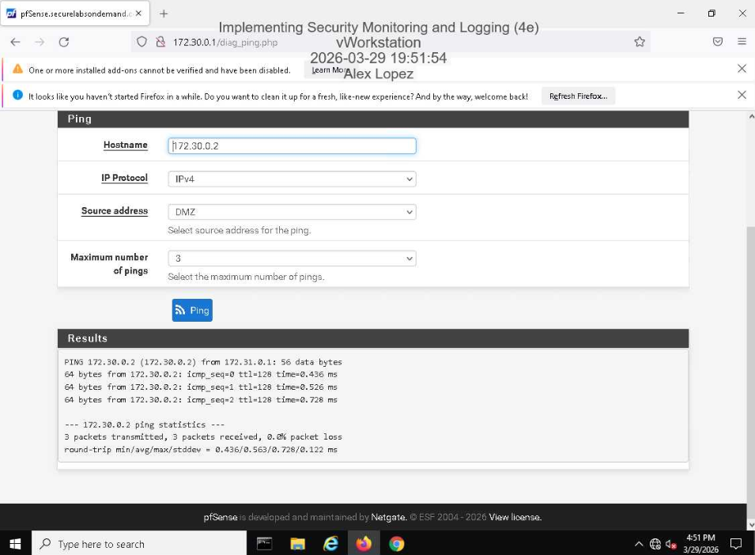Screen dimensions: 755x555
Task: Expand the Source address dropdown
Action: (292, 212)
